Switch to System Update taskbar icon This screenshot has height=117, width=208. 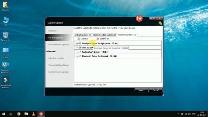point(41,114)
